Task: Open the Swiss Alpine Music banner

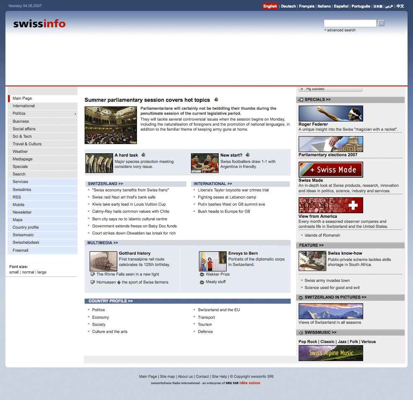Action: pos(331,353)
